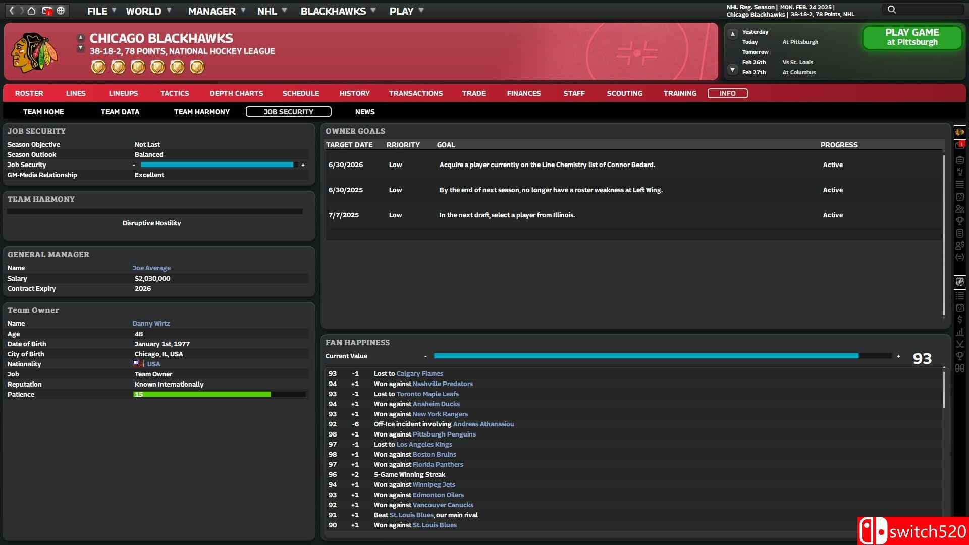Click crossed hockey sticks sidebar icon
The height and width of the screenshot is (545, 969).
click(959, 344)
